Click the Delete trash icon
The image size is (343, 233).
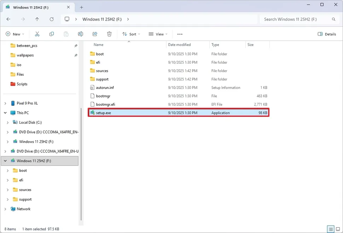[109, 34]
